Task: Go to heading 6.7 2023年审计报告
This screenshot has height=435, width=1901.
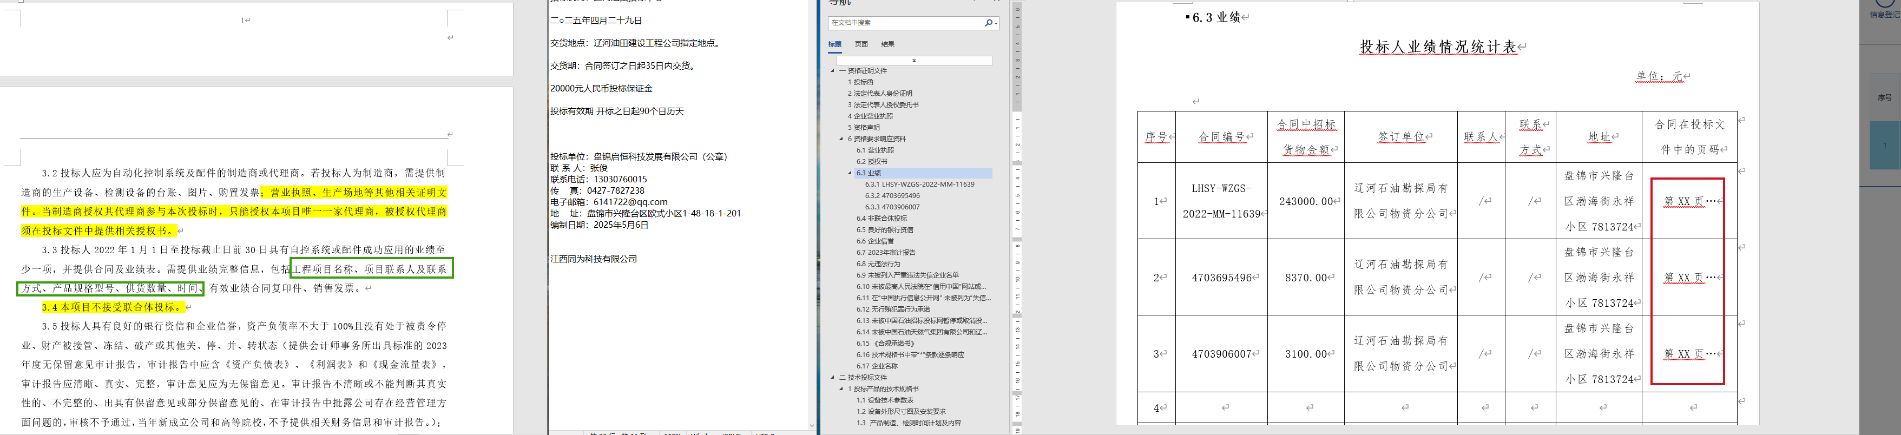Action: click(x=885, y=252)
